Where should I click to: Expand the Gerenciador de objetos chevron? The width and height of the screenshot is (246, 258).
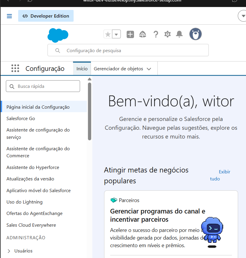(149, 69)
